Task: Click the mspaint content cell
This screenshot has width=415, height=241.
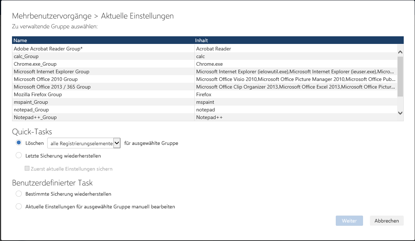Action: pyautogui.click(x=296, y=102)
